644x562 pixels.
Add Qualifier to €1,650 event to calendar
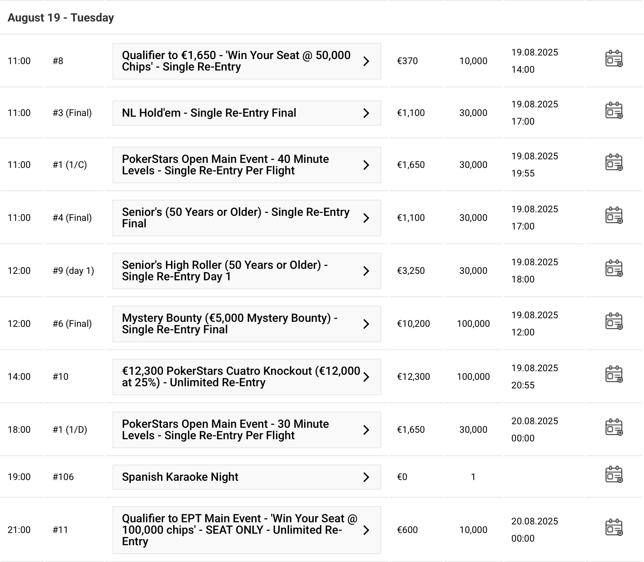coord(614,59)
